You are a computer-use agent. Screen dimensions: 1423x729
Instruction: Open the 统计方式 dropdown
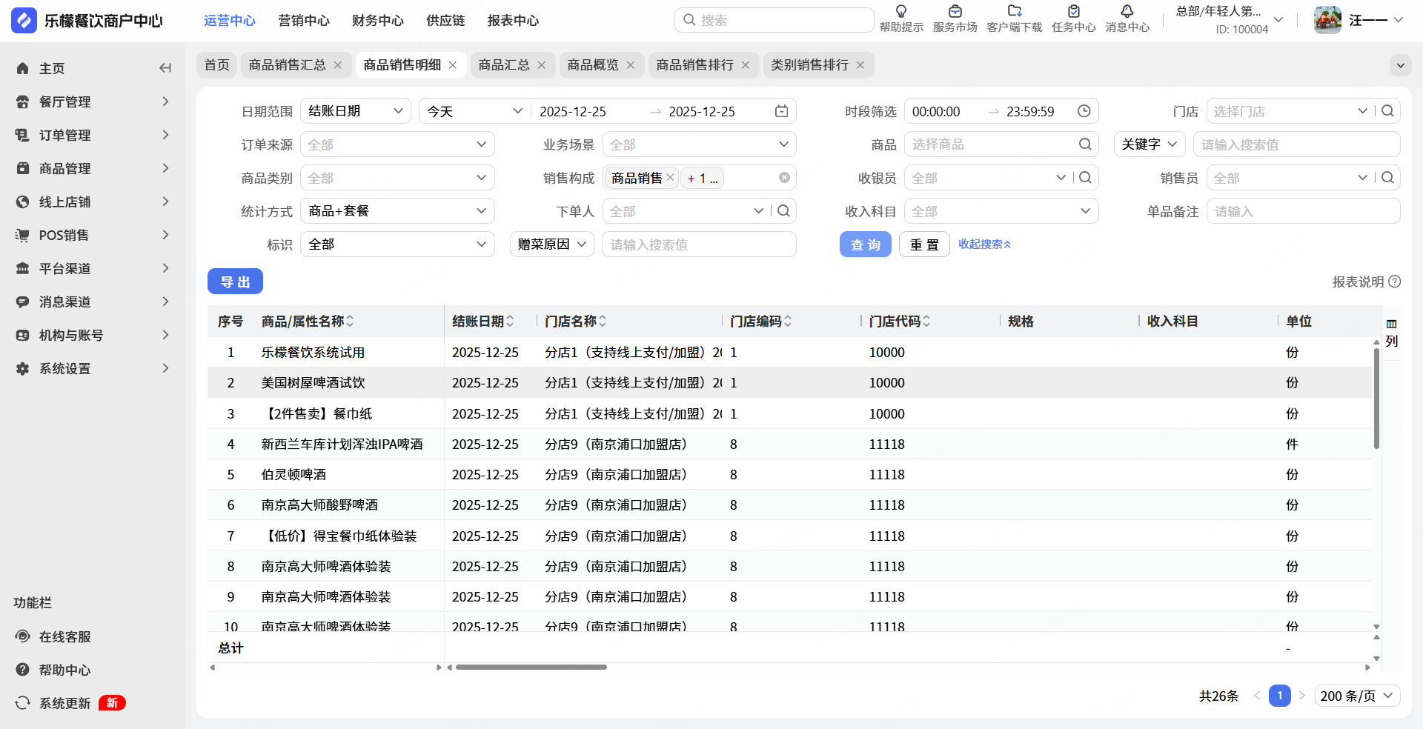(397, 211)
